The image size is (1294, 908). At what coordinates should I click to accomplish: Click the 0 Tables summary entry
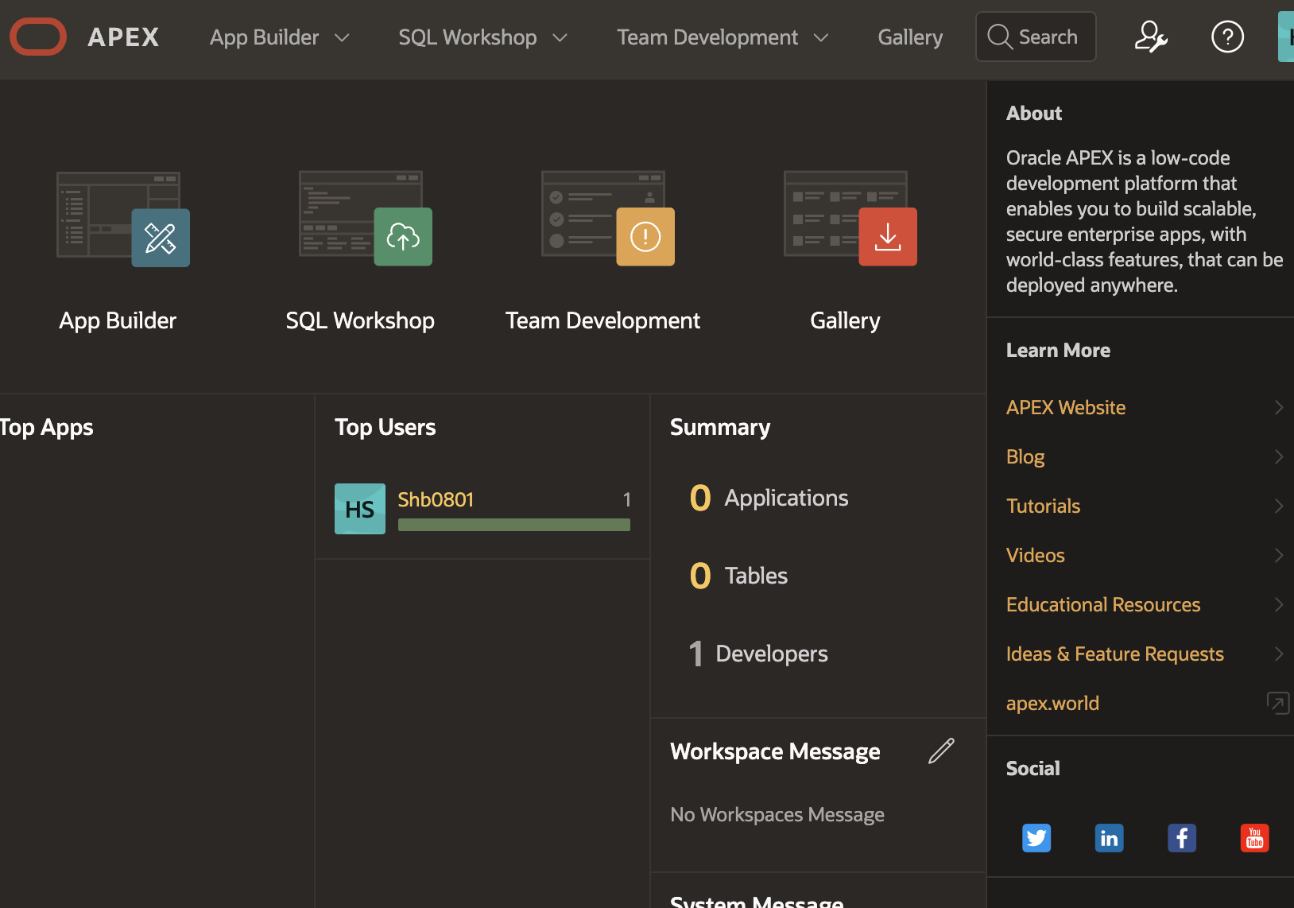(738, 576)
